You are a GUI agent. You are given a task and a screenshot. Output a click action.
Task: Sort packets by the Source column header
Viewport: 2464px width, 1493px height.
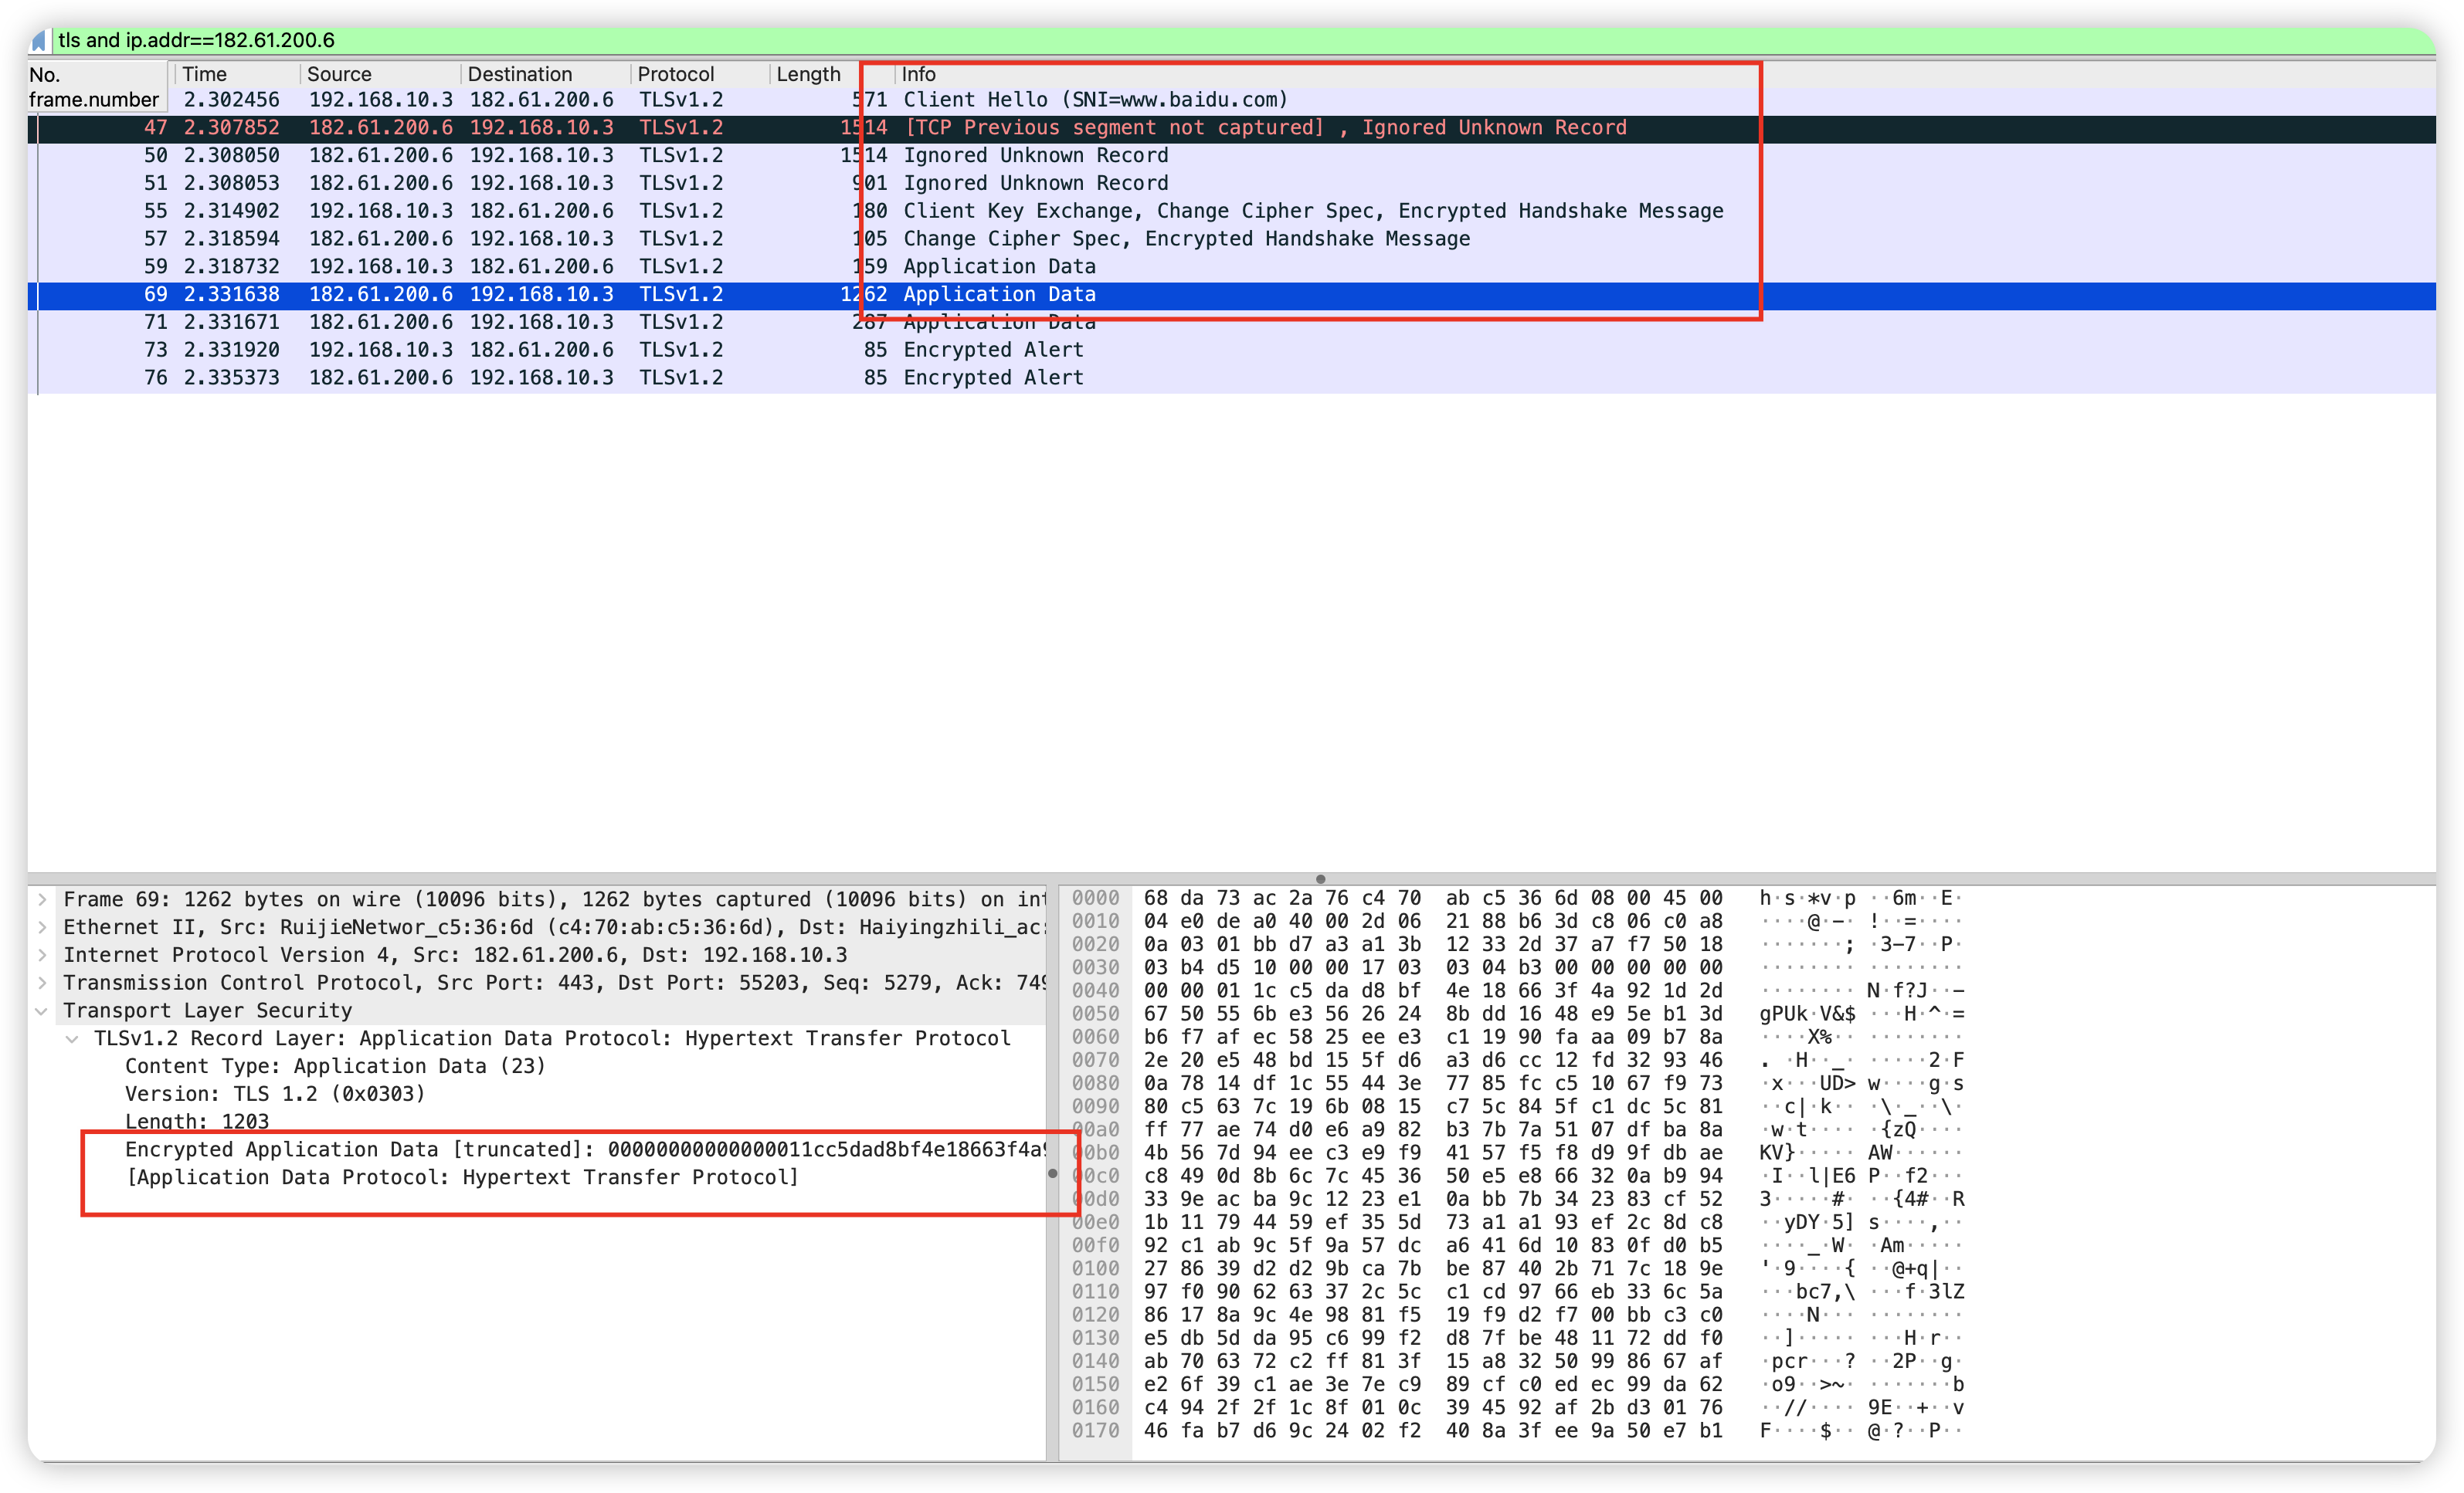click(339, 74)
